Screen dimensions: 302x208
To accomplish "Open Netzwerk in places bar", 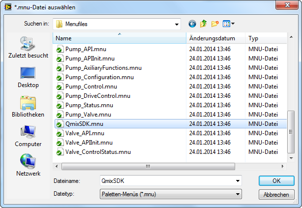I will [x=28, y=165].
